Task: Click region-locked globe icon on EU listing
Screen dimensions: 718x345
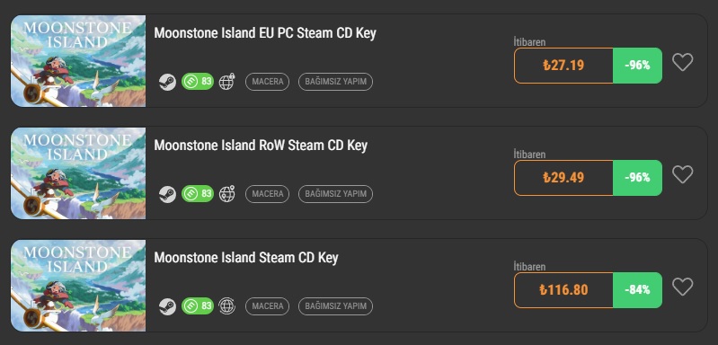Action: [x=226, y=82]
